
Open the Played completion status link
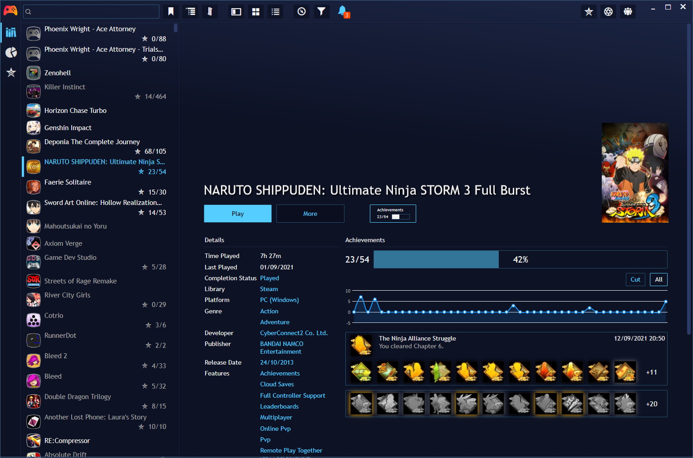[270, 278]
